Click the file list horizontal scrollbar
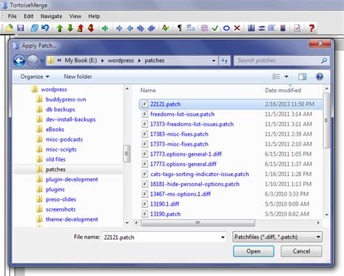 [x=197, y=222]
